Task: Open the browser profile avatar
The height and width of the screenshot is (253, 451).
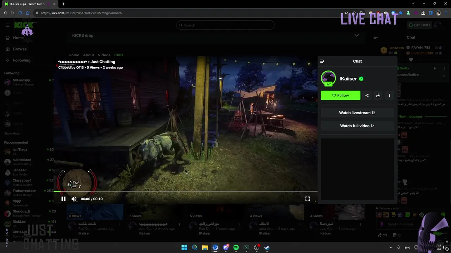Action: (438, 13)
